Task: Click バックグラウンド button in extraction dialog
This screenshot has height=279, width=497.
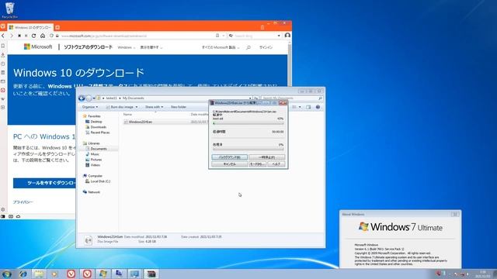Action: click(229, 157)
